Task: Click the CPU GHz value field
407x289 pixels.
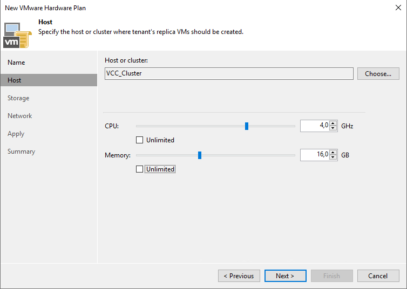Action: 315,126
